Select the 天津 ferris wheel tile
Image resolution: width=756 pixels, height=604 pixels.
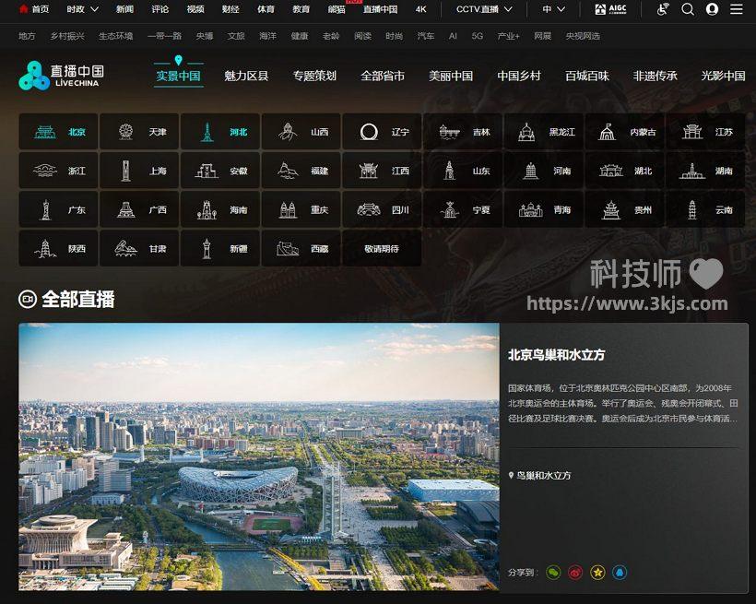pos(139,131)
